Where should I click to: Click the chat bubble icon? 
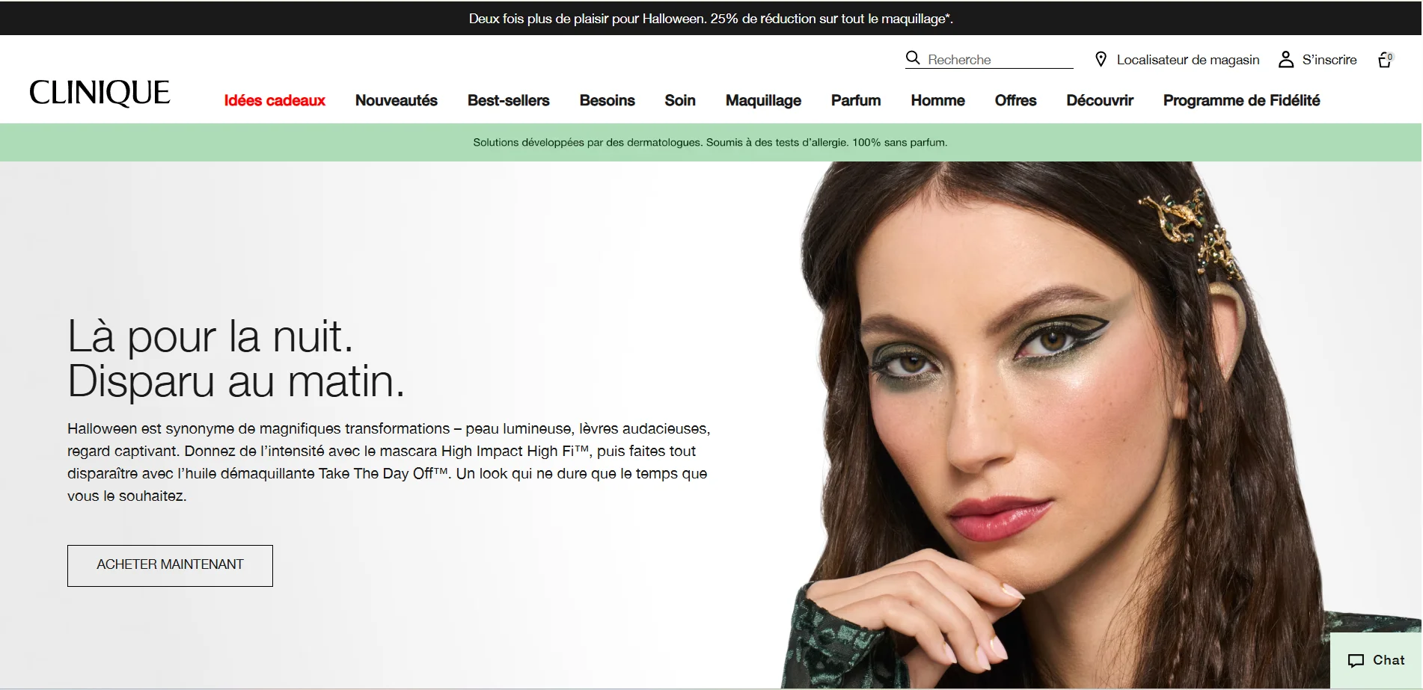(1356, 661)
